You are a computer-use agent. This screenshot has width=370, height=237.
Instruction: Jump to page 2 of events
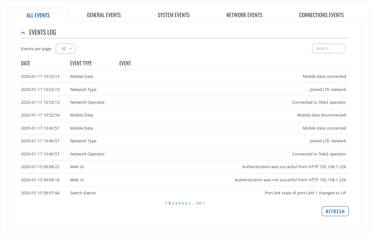pyautogui.click(x=173, y=203)
